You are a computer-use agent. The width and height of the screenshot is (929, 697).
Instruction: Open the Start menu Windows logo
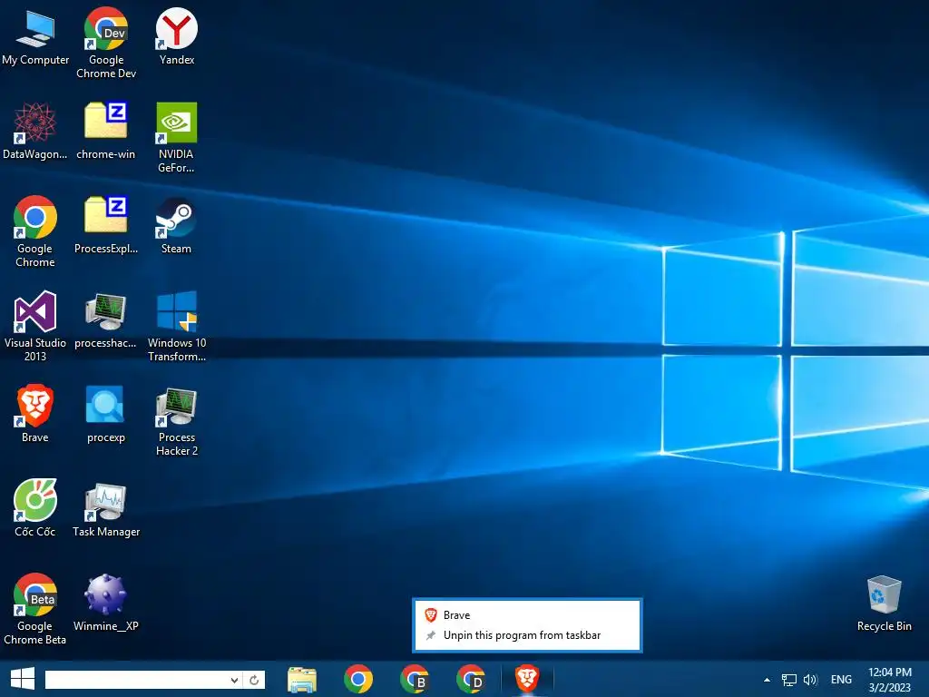pos(23,679)
